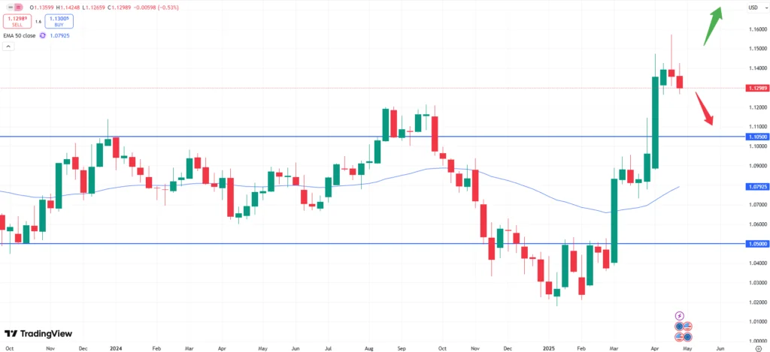770x352 pixels.
Task: Click the lightning bolt event icon
Action: [680, 316]
